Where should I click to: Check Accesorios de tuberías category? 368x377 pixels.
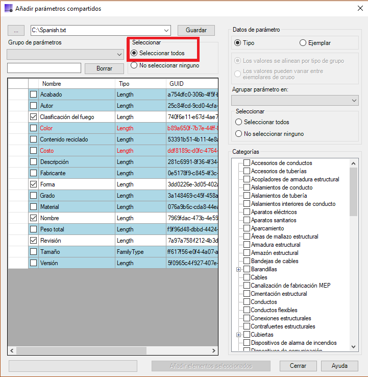[x=247, y=171]
